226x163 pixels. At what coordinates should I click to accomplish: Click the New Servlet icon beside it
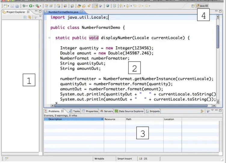[51, 6]
